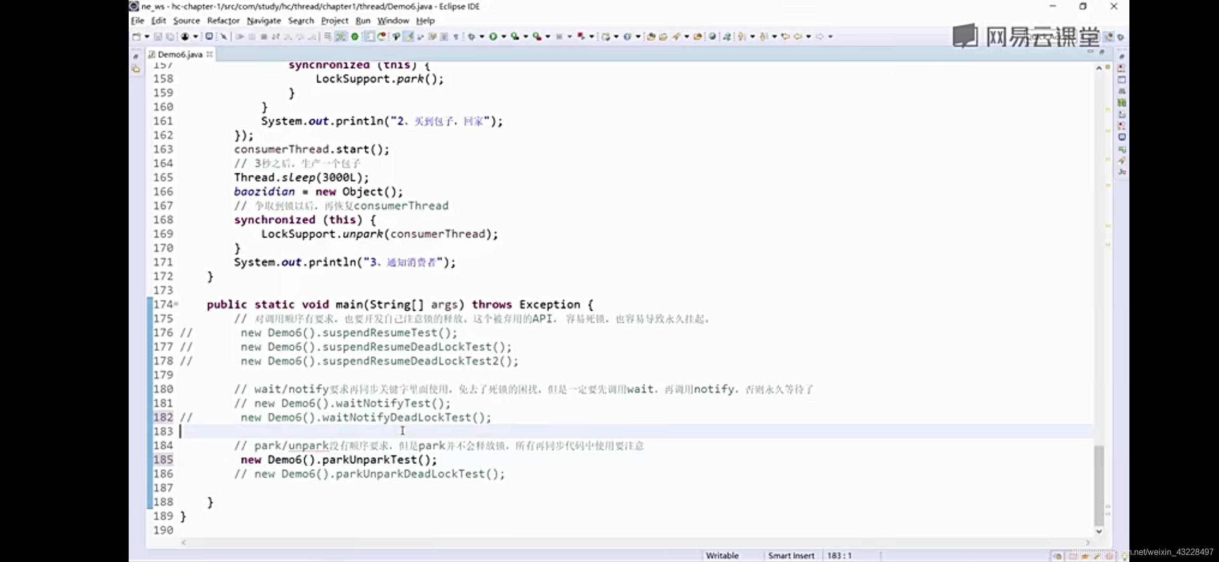Toggle Show Whitespace Characters pilcrow icon
The width and height of the screenshot is (1219, 562).
point(456,36)
